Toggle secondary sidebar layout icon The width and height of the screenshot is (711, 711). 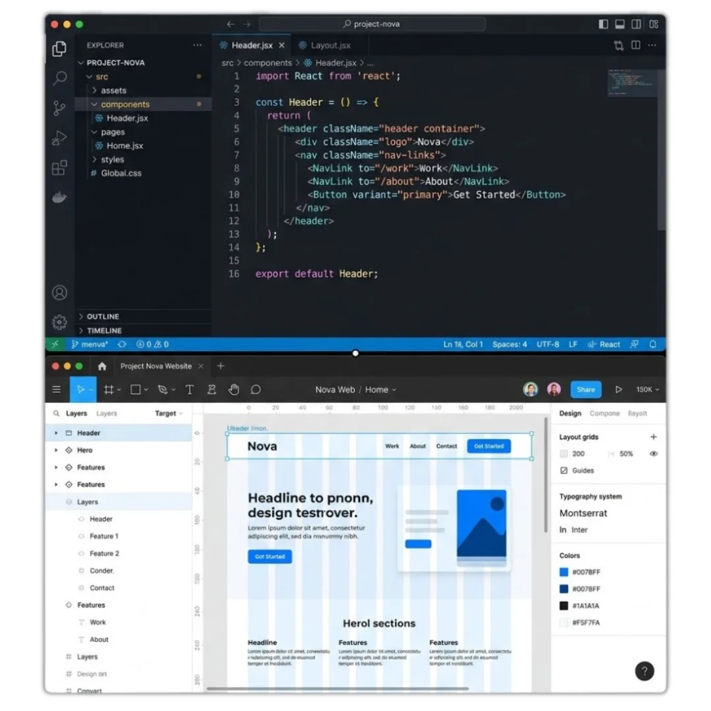point(636,24)
